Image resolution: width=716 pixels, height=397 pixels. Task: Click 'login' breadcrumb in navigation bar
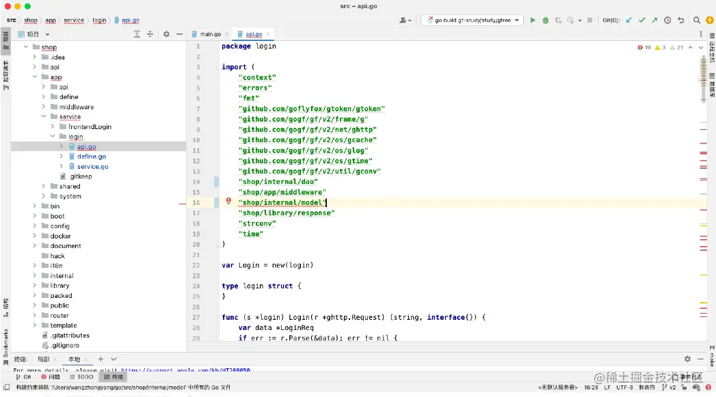tap(99, 20)
